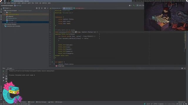Switch to the message.proto editor tab
Viewport: 188px width, 105px height.
[x=79, y=8]
